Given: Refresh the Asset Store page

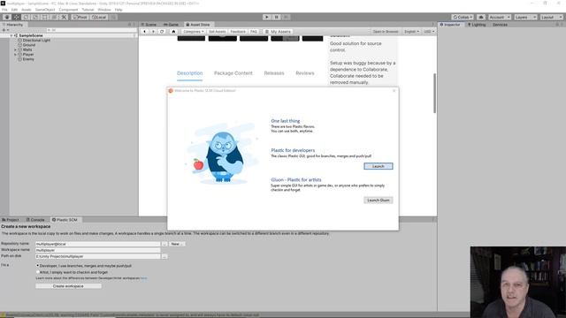Looking at the screenshot, I should (162, 32).
